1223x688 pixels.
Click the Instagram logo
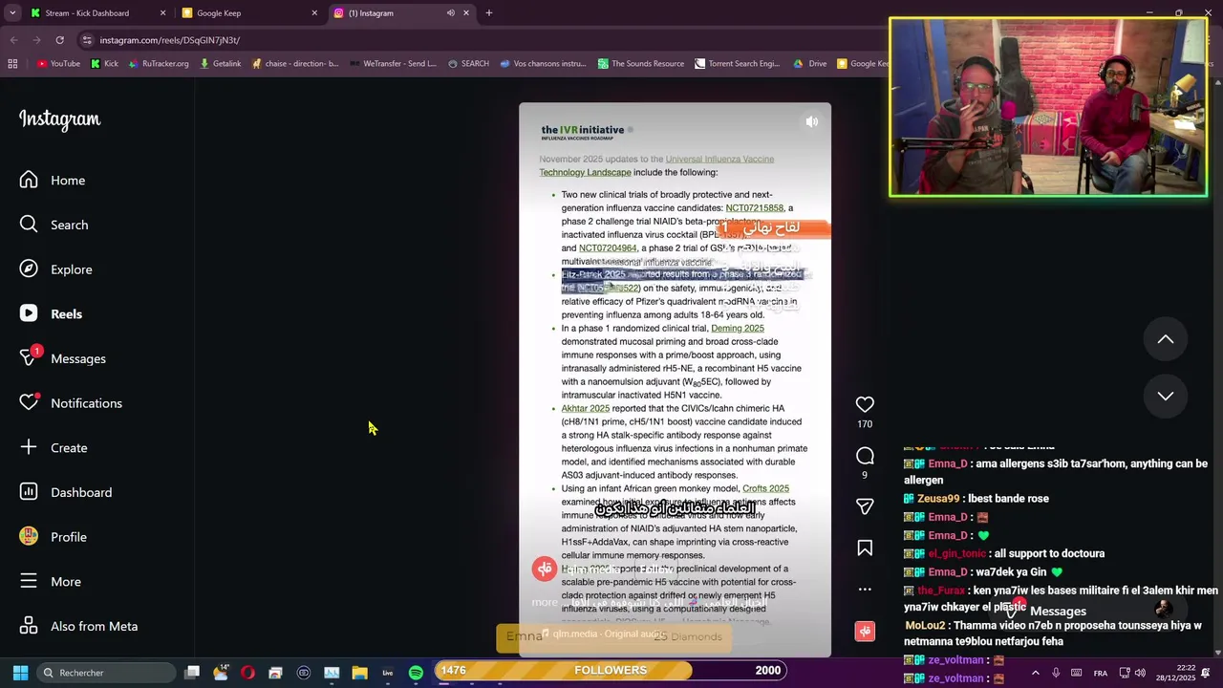(x=59, y=119)
